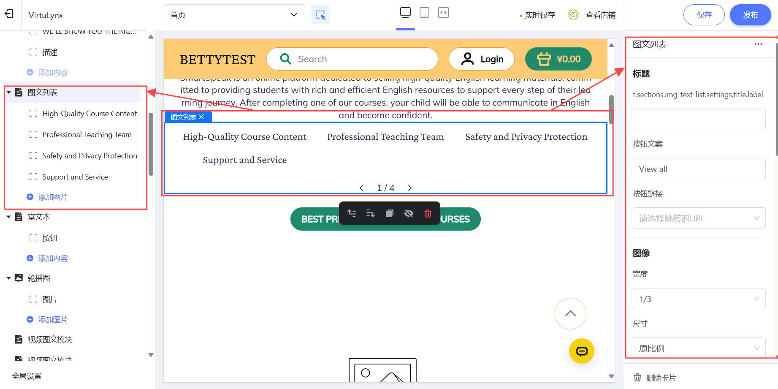Switch to desktop preview mode
The image size is (778, 389).
[x=405, y=13]
